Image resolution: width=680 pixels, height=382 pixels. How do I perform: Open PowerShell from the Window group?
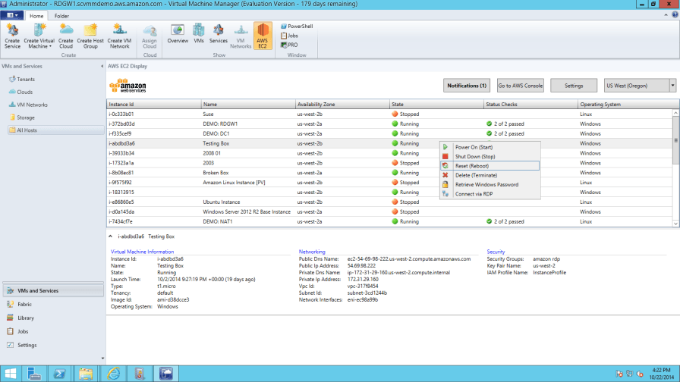coord(297,26)
